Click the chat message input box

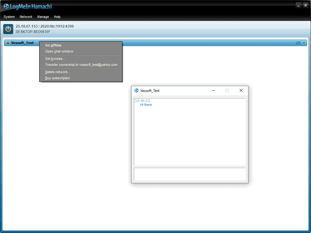click(x=190, y=174)
